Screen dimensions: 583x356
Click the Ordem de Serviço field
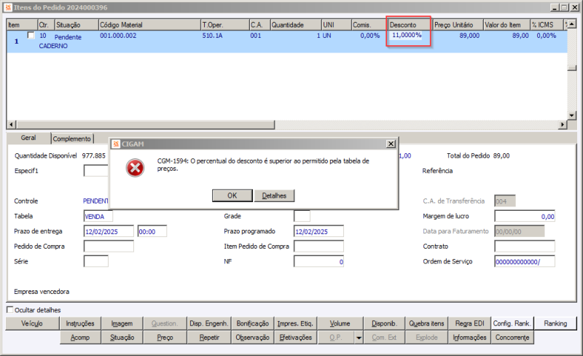pos(525,261)
